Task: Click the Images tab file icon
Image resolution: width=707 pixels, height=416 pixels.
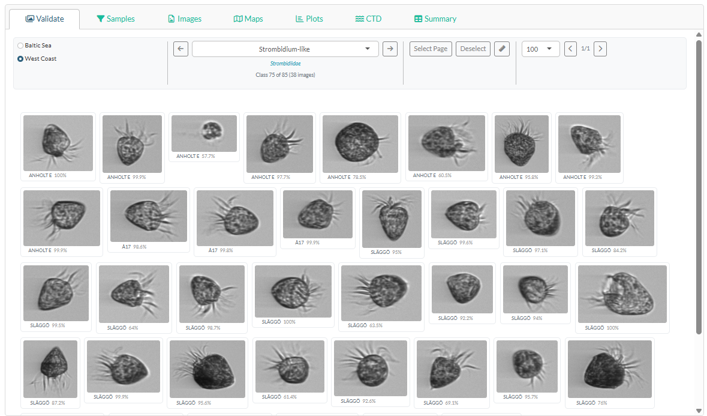Action: (x=171, y=19)
